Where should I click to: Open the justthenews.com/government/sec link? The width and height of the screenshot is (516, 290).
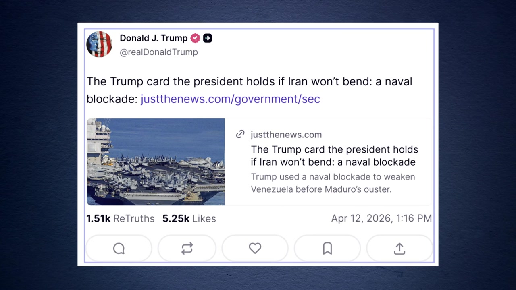(x=230, y=99)
